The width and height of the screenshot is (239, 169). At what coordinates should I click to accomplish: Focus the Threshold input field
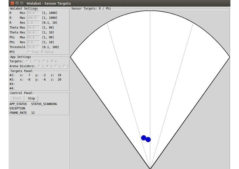pos(34,47)
